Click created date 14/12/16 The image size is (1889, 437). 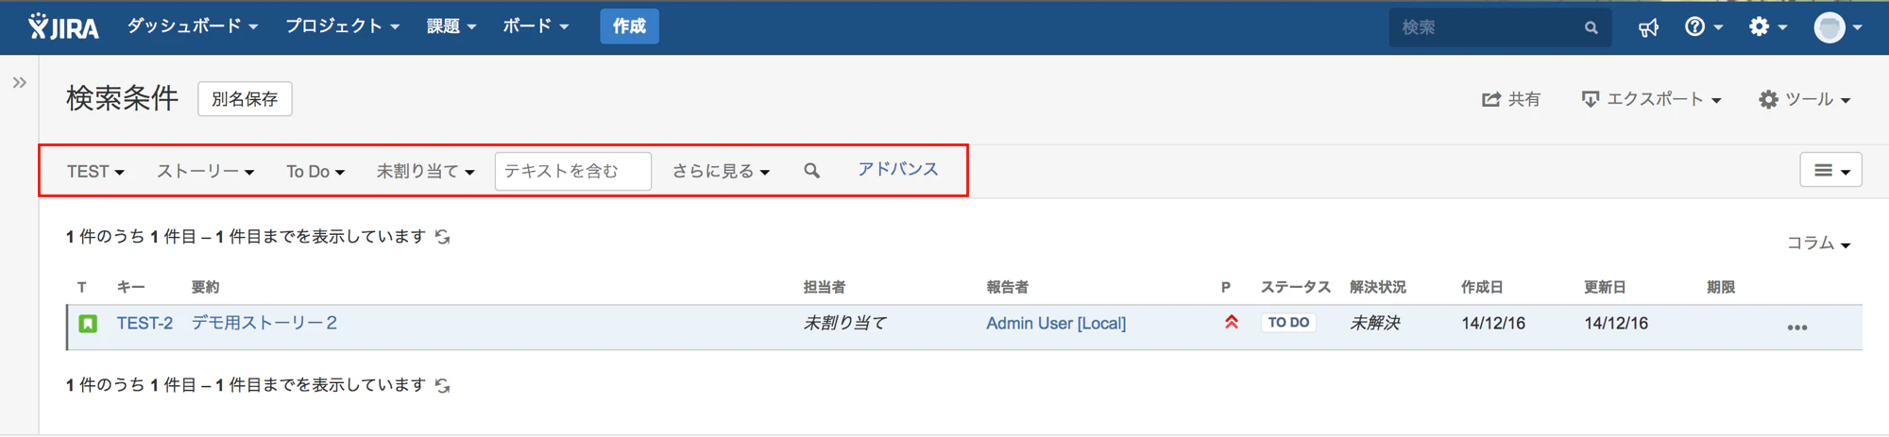pyautogui.click(x=1493, y=323)
